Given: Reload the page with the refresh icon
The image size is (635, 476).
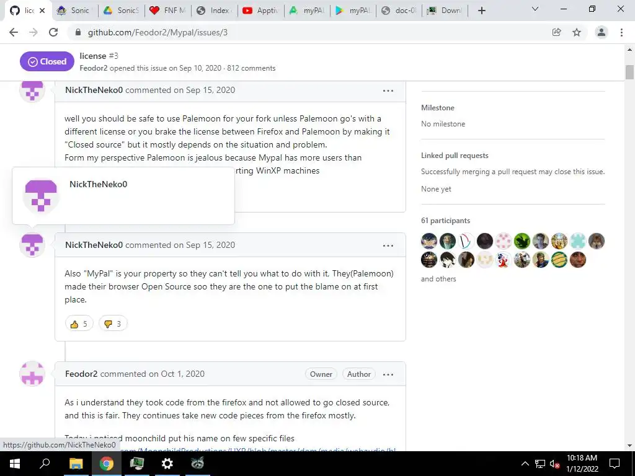Looking at the screenshot, I should click(x=53, y=32).
